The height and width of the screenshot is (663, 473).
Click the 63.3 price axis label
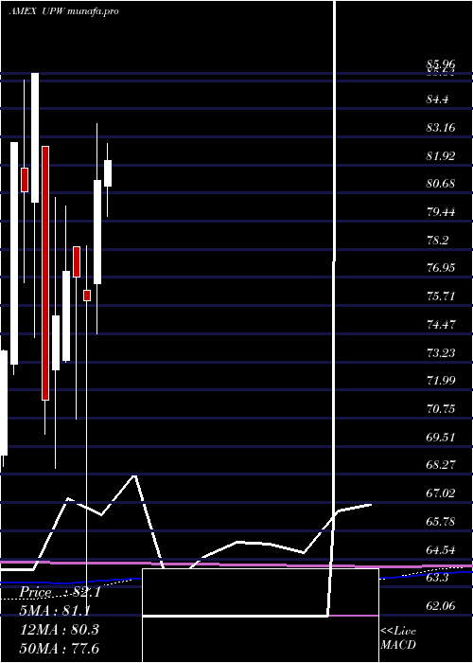(x=437, y=578)
